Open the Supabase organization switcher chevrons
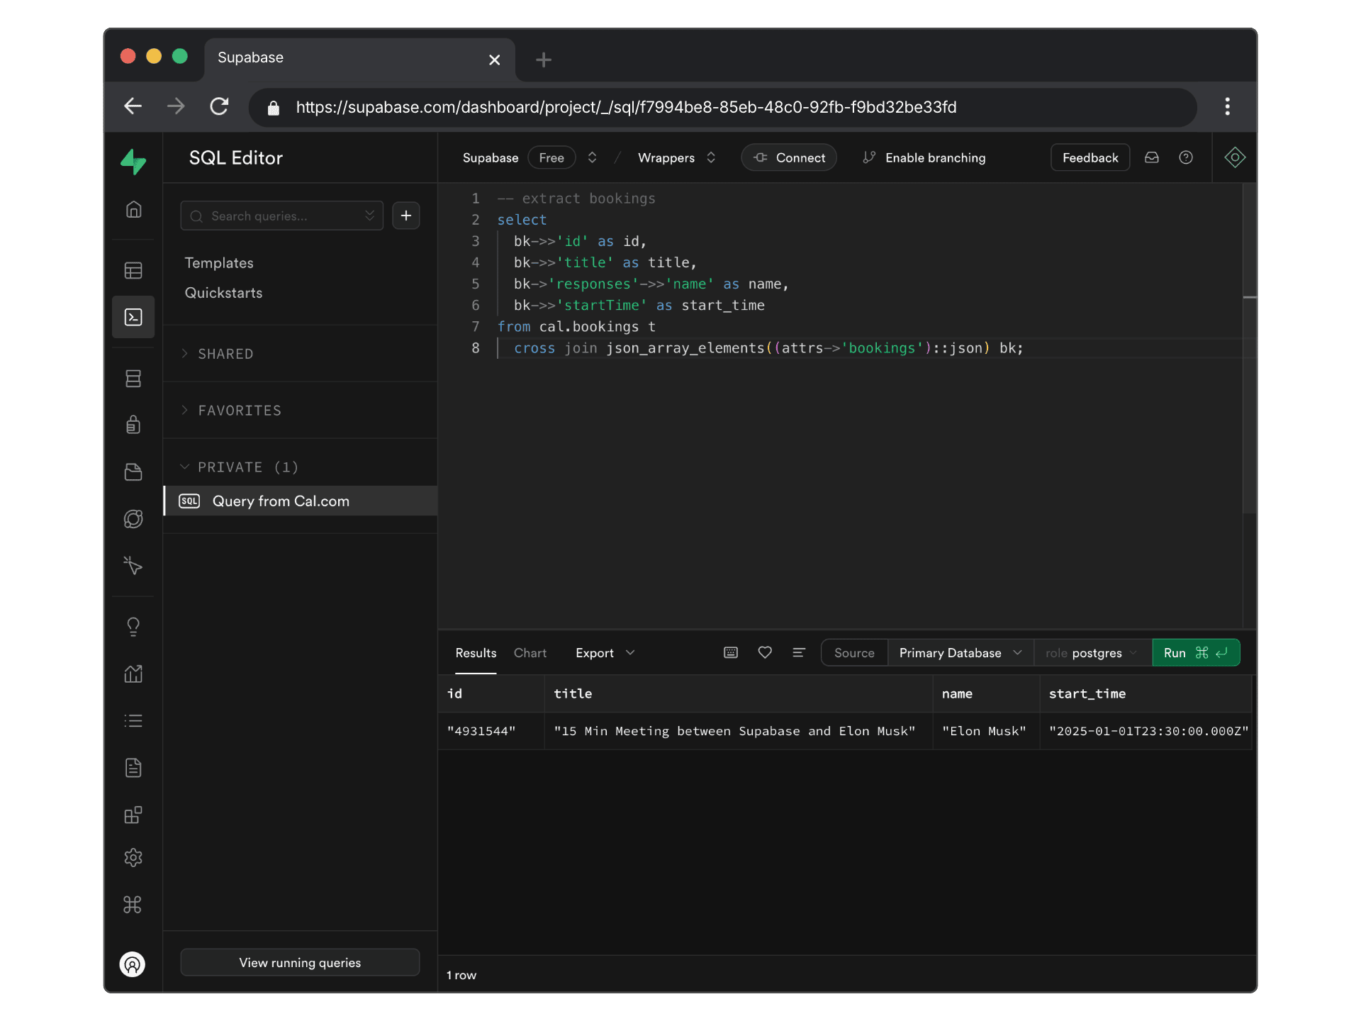1361x1021 pixels. click(x=592, y=157)
